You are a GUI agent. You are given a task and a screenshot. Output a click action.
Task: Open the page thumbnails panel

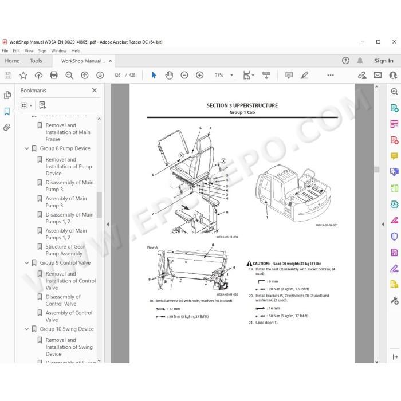point(7,95)
